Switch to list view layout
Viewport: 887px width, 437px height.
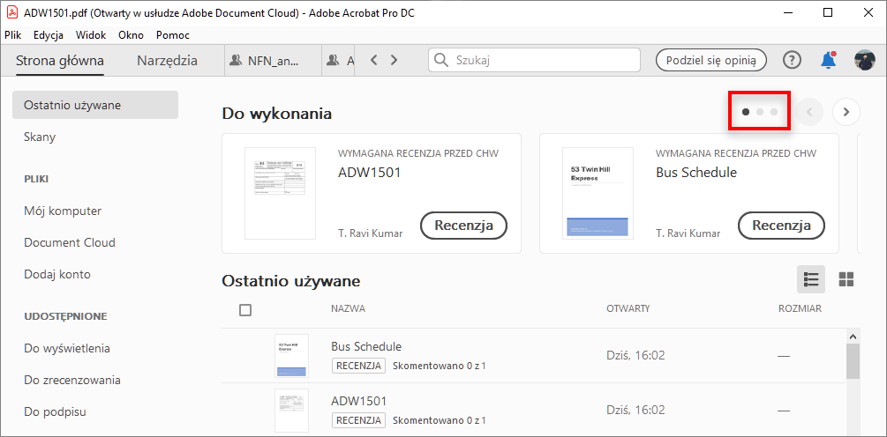point(811,279)
